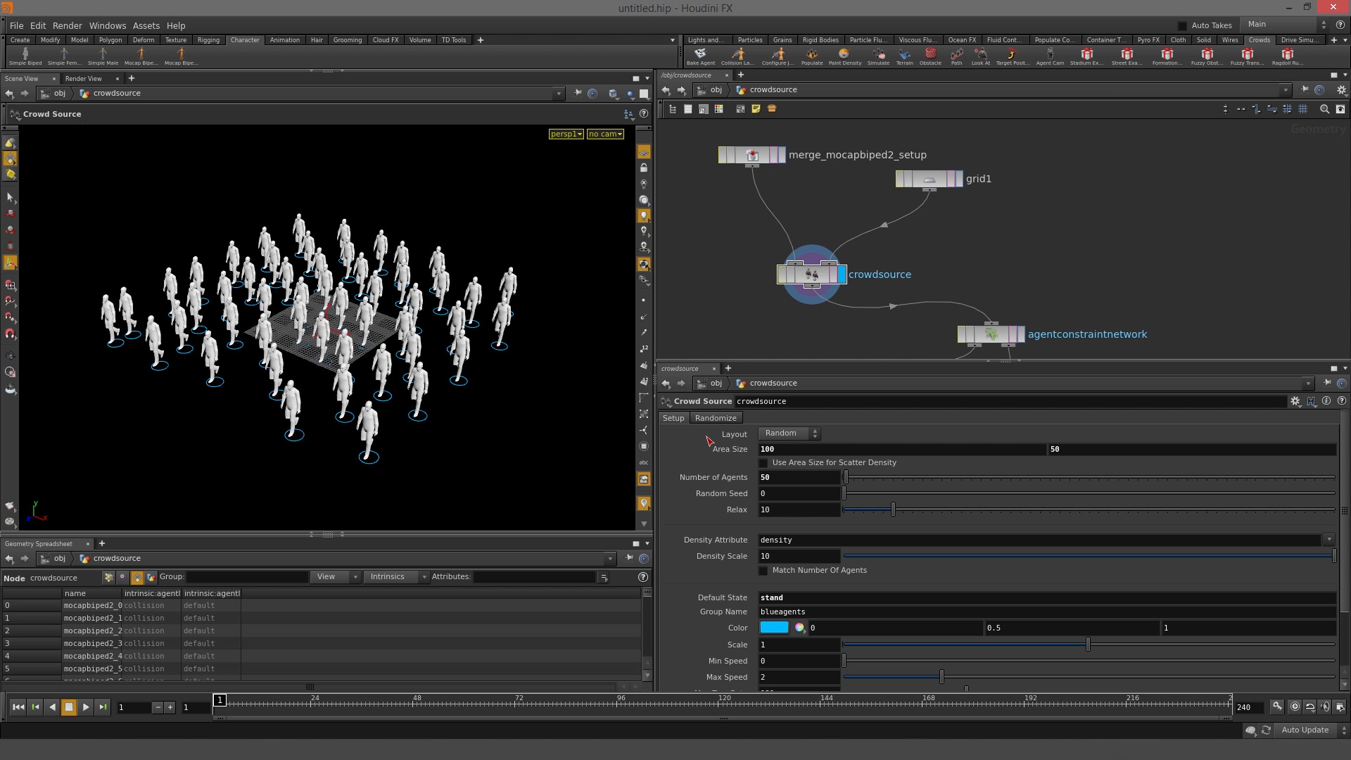The image size is (1351, 760).
Task: Select the Populate crowd shelf tool
Action: pyautogui.click(x=811, y=56)
